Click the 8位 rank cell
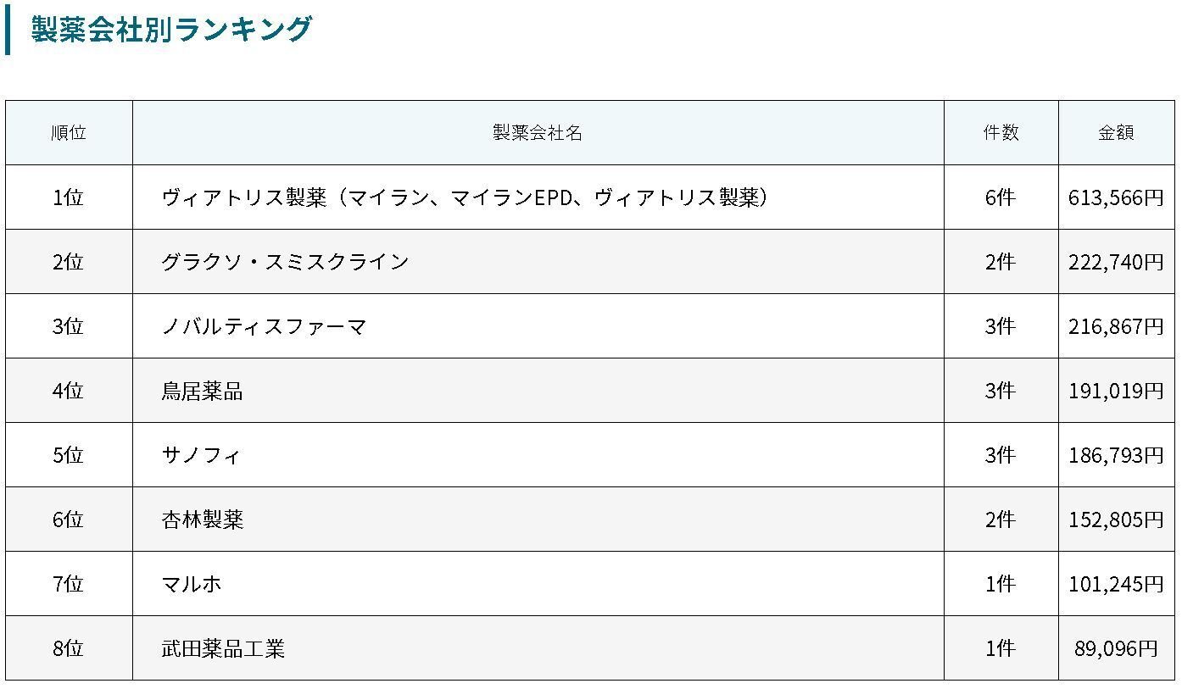This screenshot has height=689, width=1182. 69,648
